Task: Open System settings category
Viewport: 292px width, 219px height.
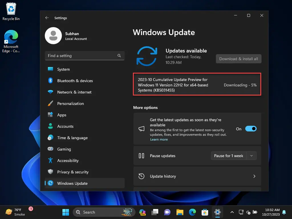Action: [x=84, y=69]
